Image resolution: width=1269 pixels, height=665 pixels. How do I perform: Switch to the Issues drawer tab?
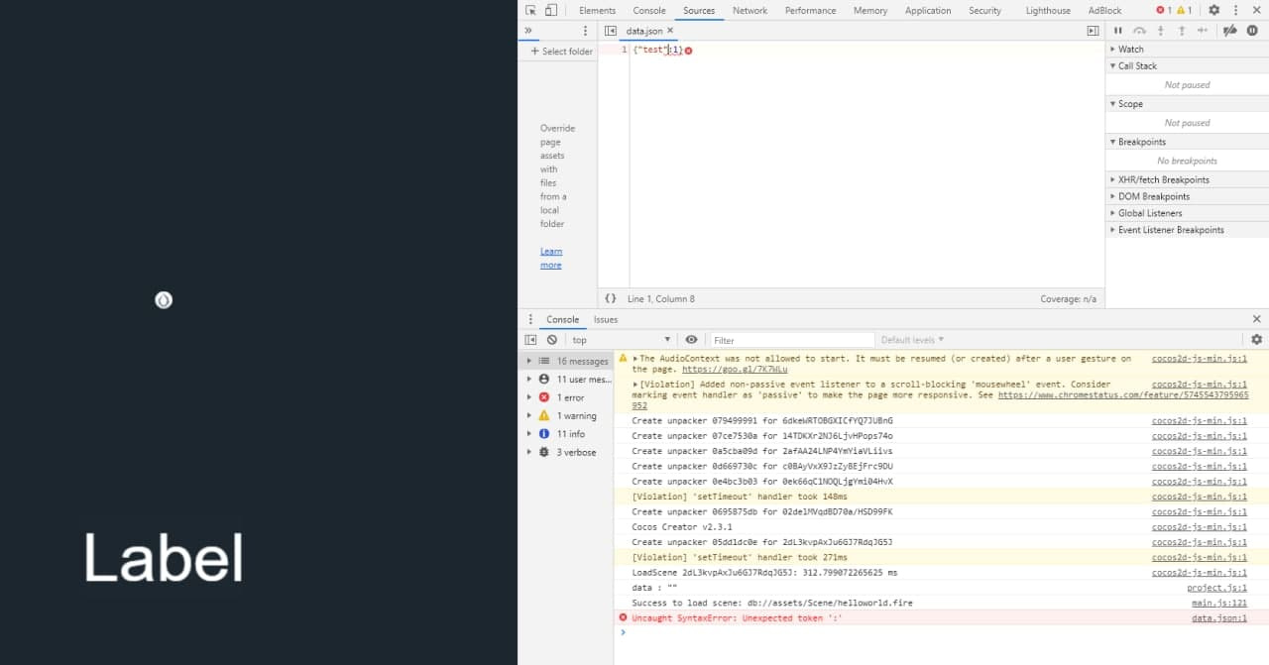click(x=606, y=319)
